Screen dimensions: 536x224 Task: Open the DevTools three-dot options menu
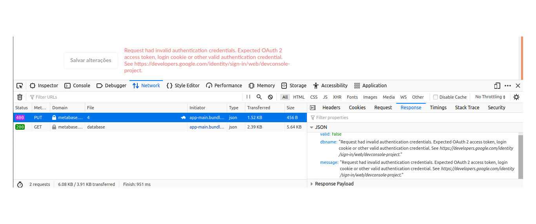pyautogui.click(x=508, y=86)
